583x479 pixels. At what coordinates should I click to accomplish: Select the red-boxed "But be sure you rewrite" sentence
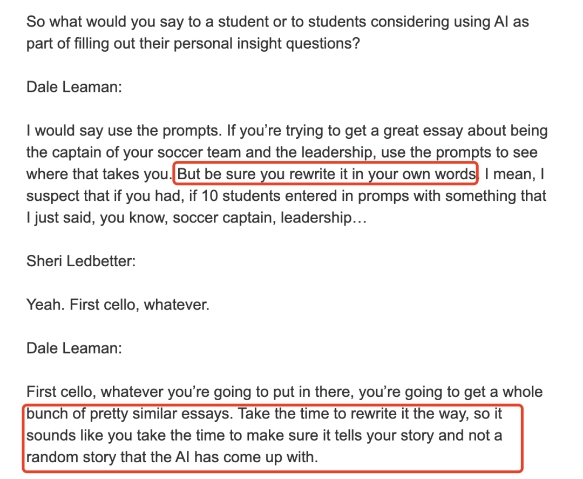326,174
